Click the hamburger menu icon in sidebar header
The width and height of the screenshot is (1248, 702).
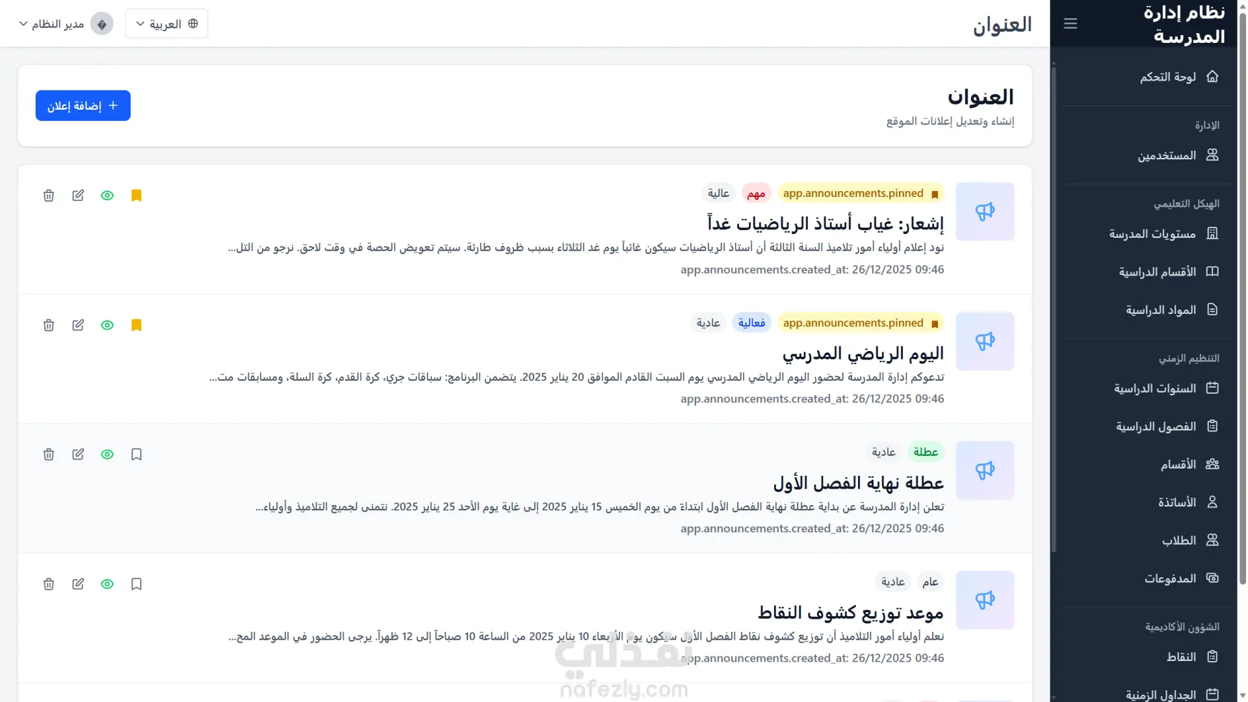(1071, 24)
